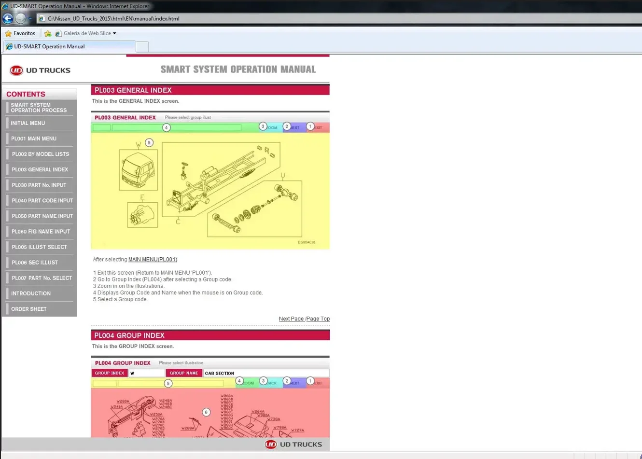Screen dimensions: 642x459
Task: Click the GROUP NAME field CAB SECTION
Action: click(x=266, y=373)
